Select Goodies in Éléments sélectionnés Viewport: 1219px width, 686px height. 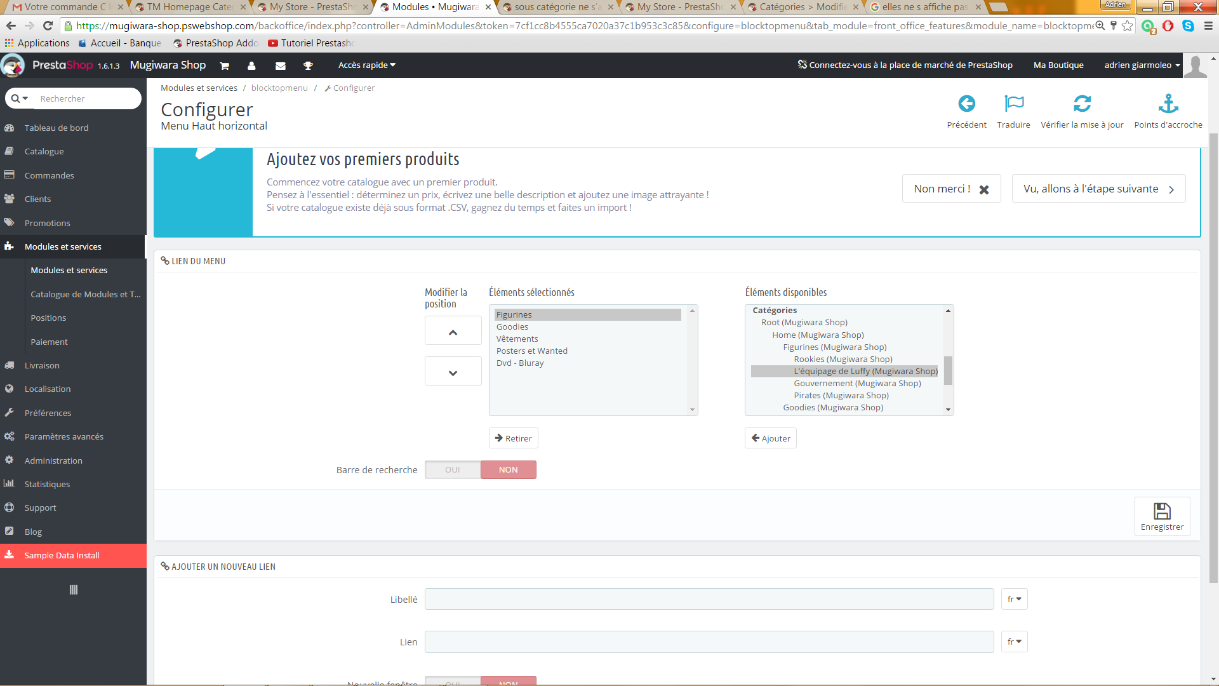click(588, 327)
